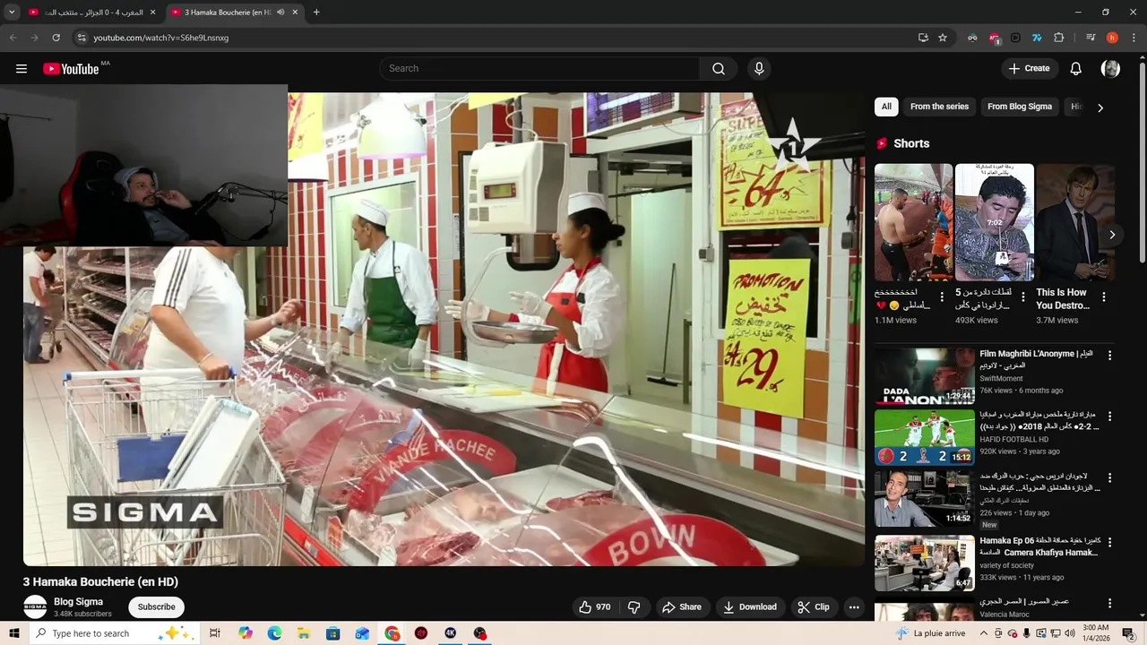
Task: Open the 7TV extension icon
Action: coord(1037,38)
